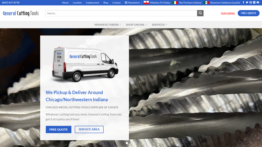Open the Service Area button

[x=89, y=129]
